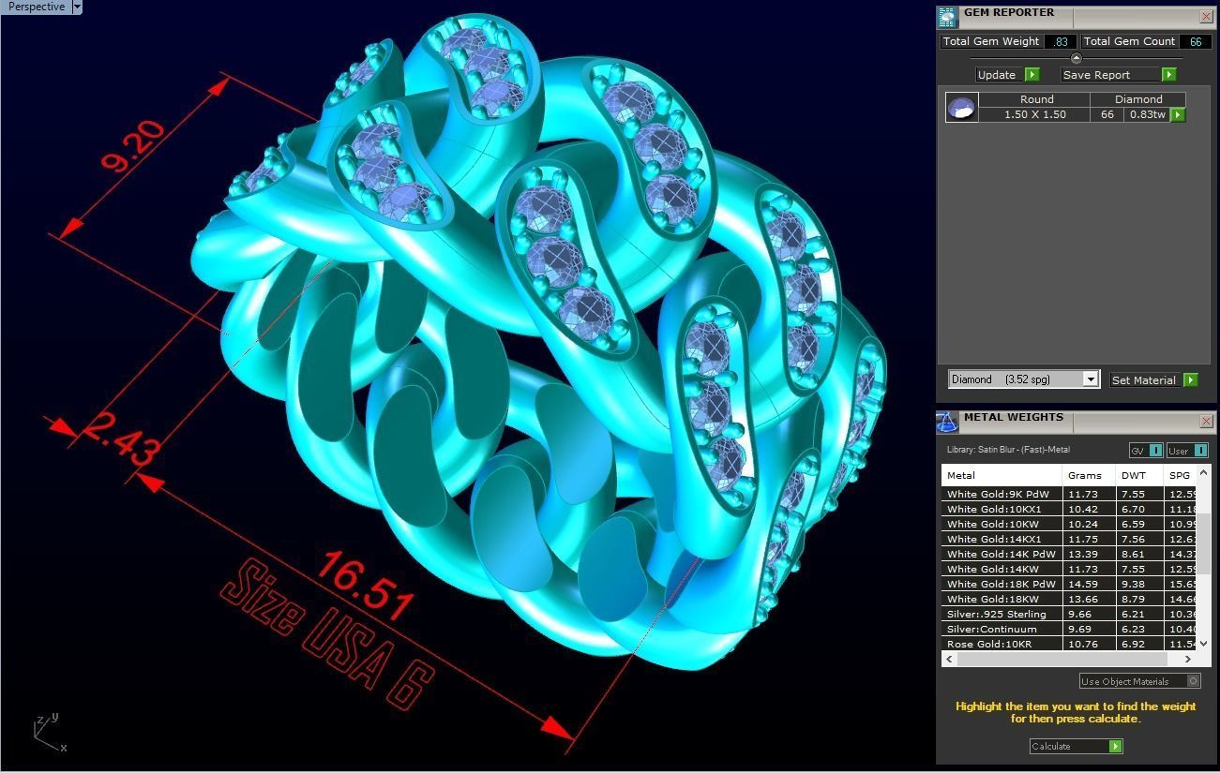Click the Metal Weights panel icon
Screen dimensions: 1220x773
pos(948,422)
